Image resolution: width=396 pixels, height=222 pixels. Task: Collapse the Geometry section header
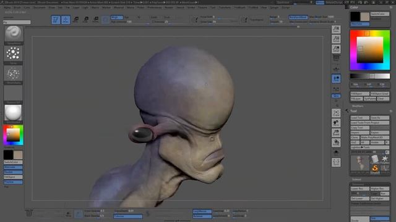358,184
